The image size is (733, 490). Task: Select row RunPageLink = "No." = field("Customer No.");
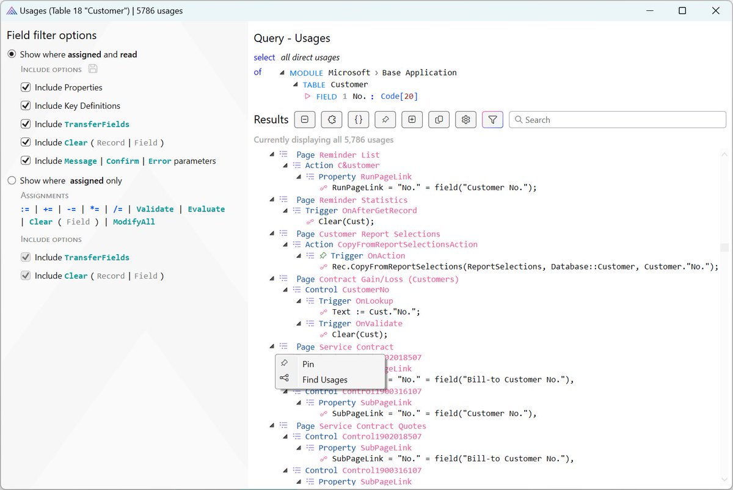coord(434,188)
